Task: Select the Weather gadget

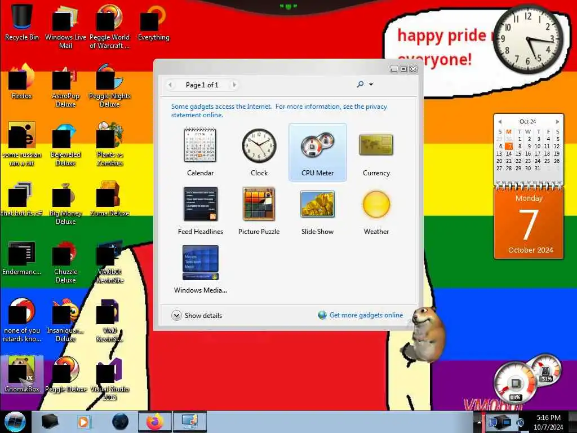Action: coord(376,211)
